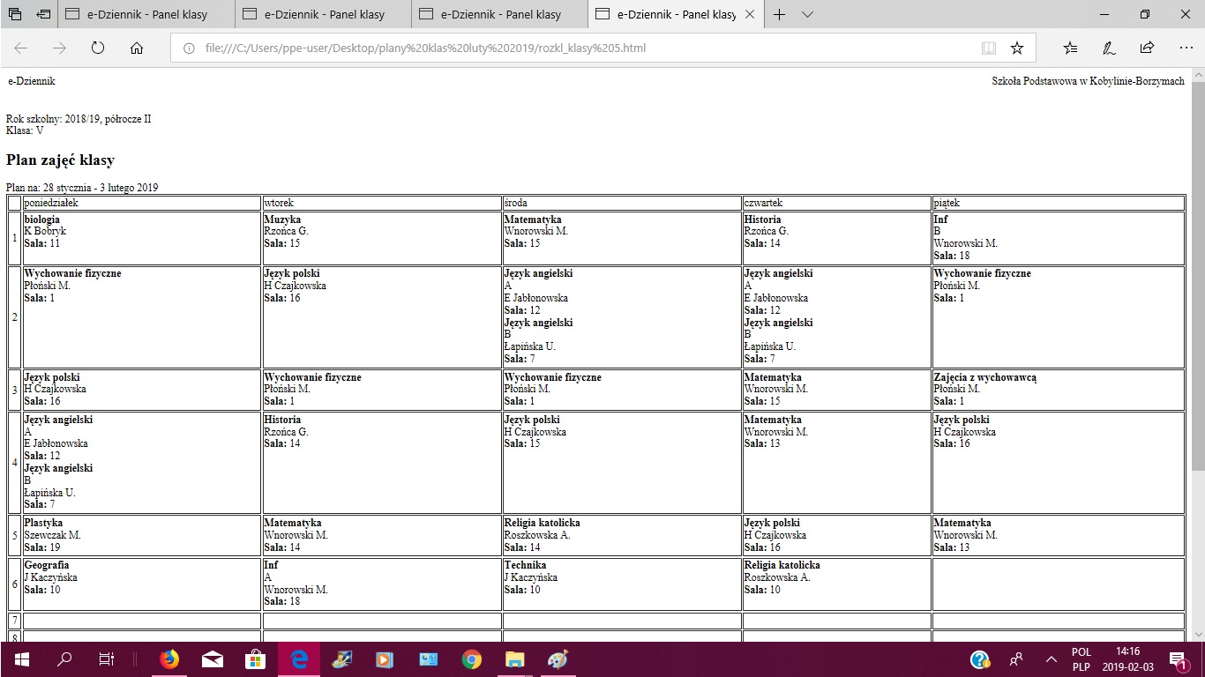This screenshot has height=677, width=1205.
Task: Close the active e-Dziennik tab
Action: (749, 14)
